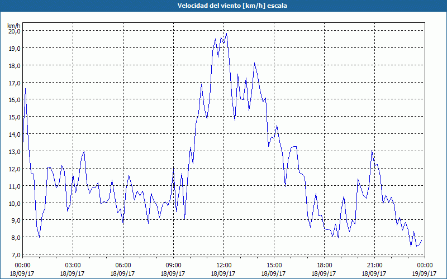Image resolution: width=447 pixels, height=279 pixels.
Task: Click the 15:00 time axis label
Action: (274, 266)
